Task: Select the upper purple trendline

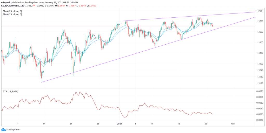Action: pos(188,17)
